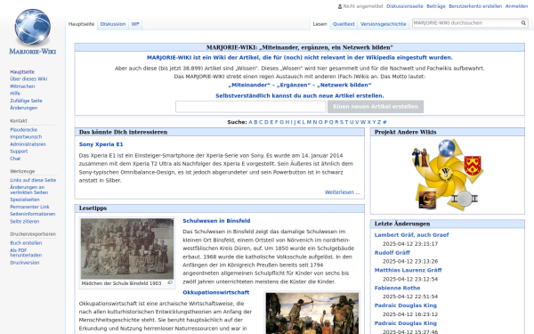Click Einen neuen Artikel erstellen button
The height and width of the screenshot is (334, 534).
(x=376, y=106)
